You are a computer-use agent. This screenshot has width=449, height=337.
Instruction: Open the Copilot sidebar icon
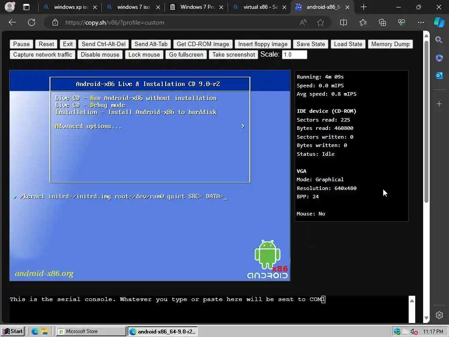[439, 22]
